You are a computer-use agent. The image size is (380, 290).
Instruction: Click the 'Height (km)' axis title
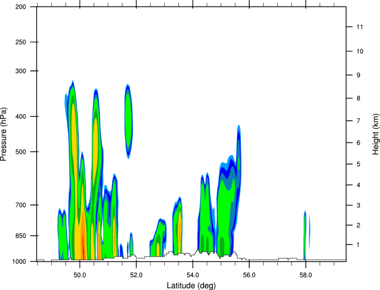(376, 134)
